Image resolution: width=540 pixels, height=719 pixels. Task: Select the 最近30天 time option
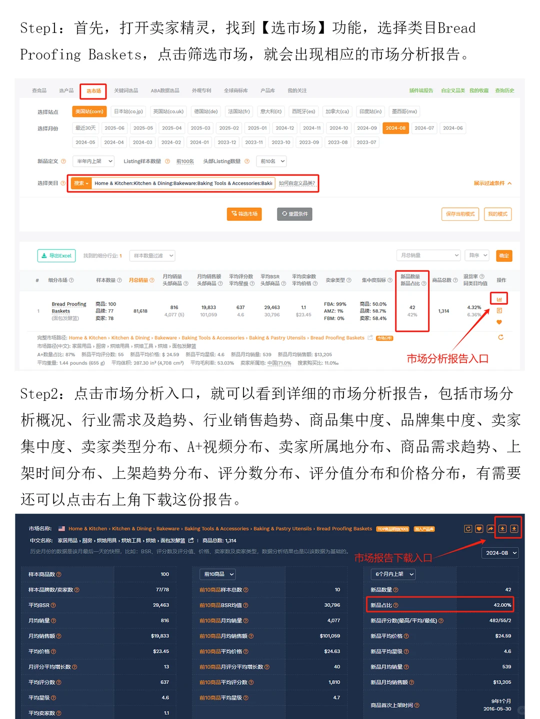click(x=85, y=128)
